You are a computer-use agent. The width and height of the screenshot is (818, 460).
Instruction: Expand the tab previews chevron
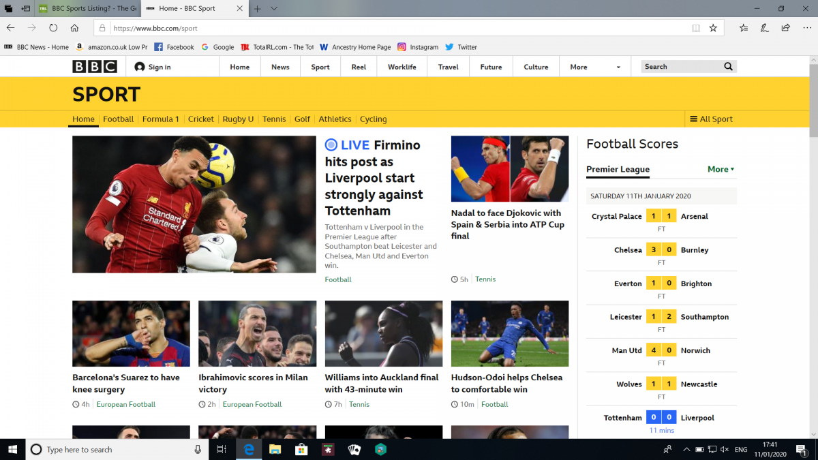(x=274, y=9)
